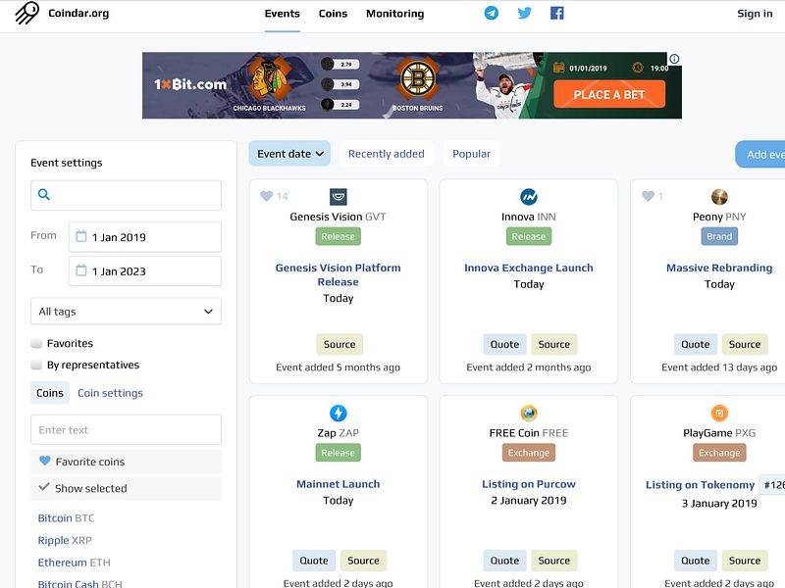The height and width of the screenshot is (588, 785).
Task: Click Source button on Peony card
Action: point(745,344)
